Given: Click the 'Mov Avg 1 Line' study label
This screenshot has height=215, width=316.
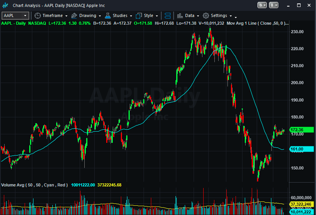Looking at the screenshot, I should [x=241, y=23].
